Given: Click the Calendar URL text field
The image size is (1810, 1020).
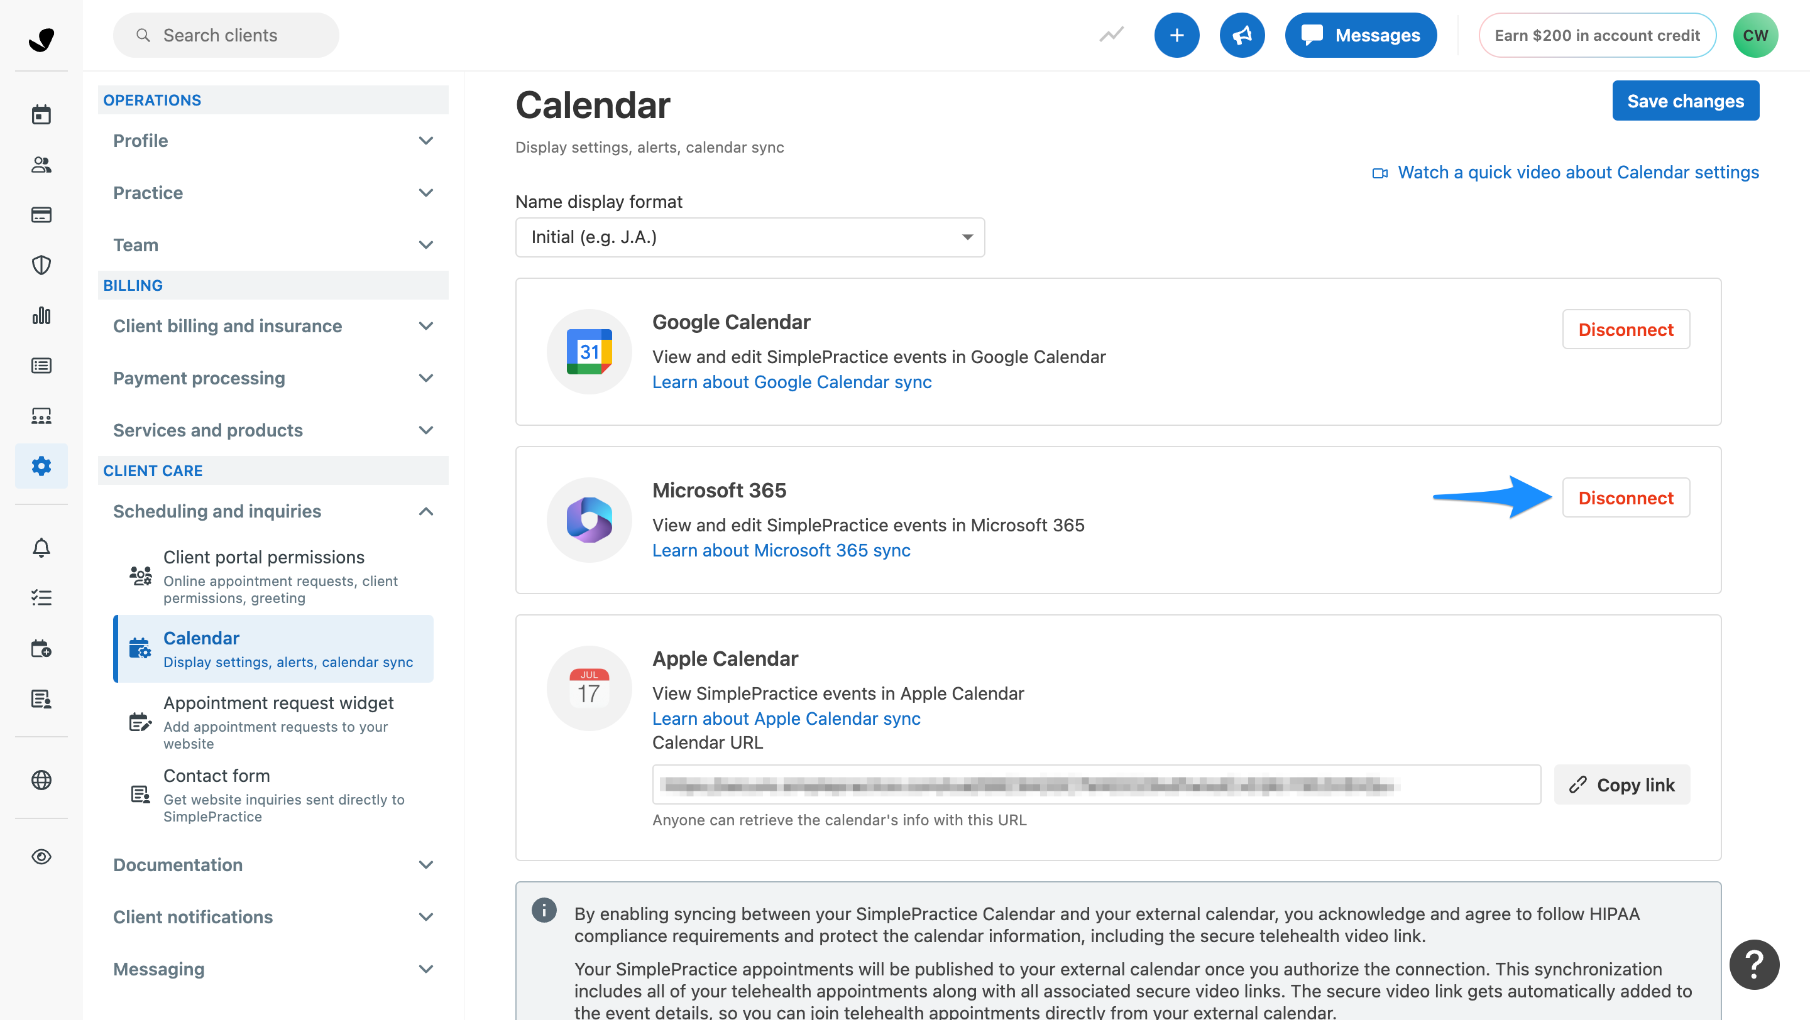Looking at the screenshot, I should pos(1096,784).
